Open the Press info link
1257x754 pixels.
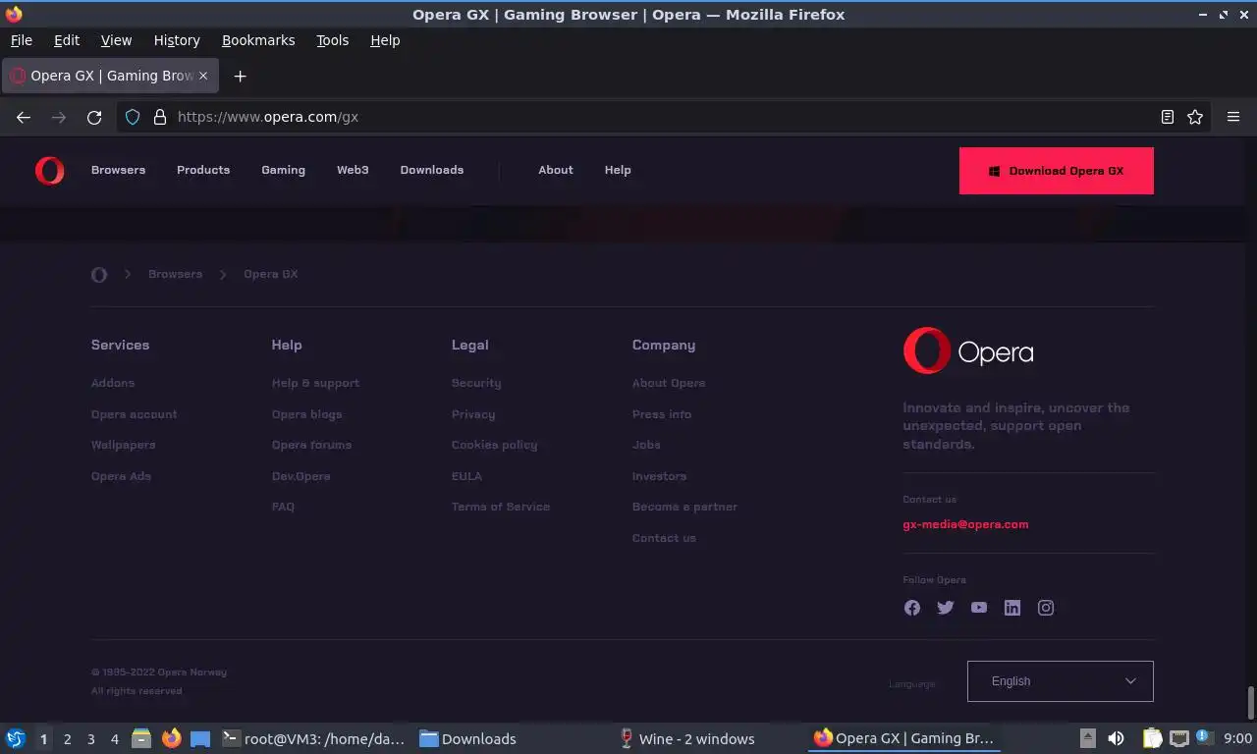coord(662,414)
